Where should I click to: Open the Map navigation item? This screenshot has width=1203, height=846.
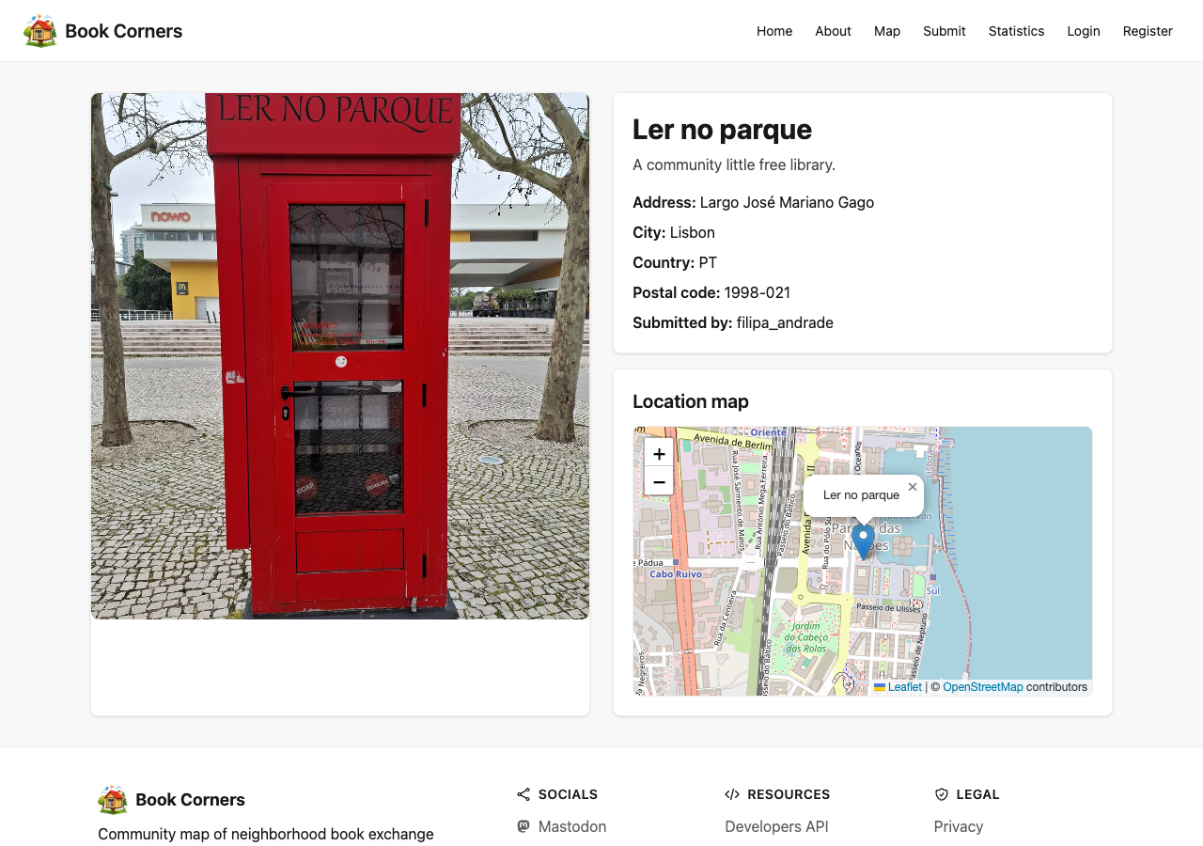(887, 31)
